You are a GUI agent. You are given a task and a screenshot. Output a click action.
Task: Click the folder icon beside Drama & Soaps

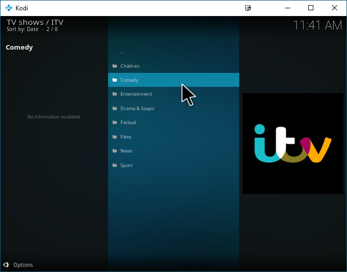114,109
